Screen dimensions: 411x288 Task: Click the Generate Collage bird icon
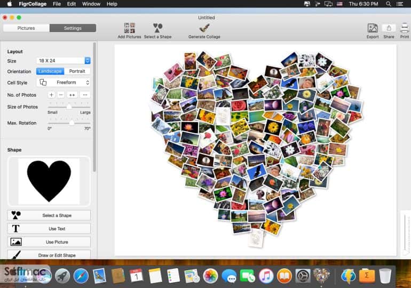(x=204, y=28)
